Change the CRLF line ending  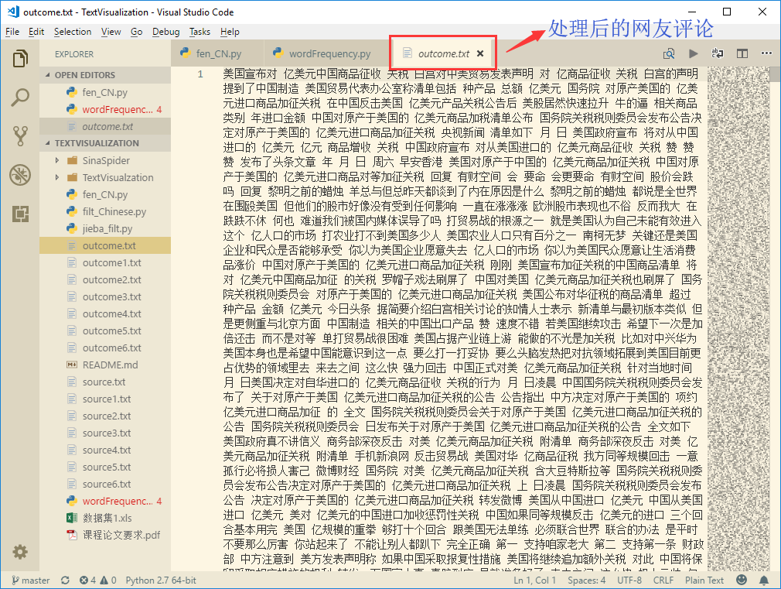(x=663, y=580)
